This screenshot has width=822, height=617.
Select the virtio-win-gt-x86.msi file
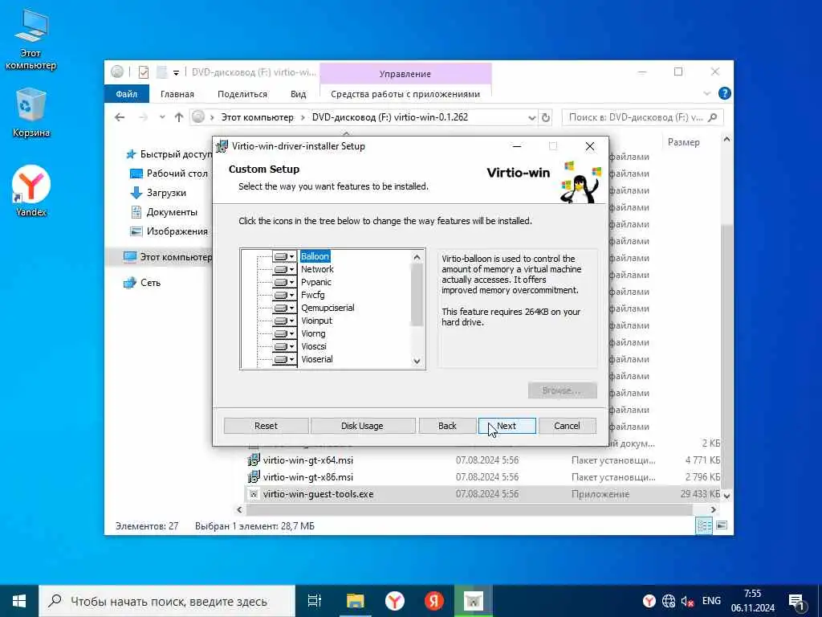tap(307, 477)
